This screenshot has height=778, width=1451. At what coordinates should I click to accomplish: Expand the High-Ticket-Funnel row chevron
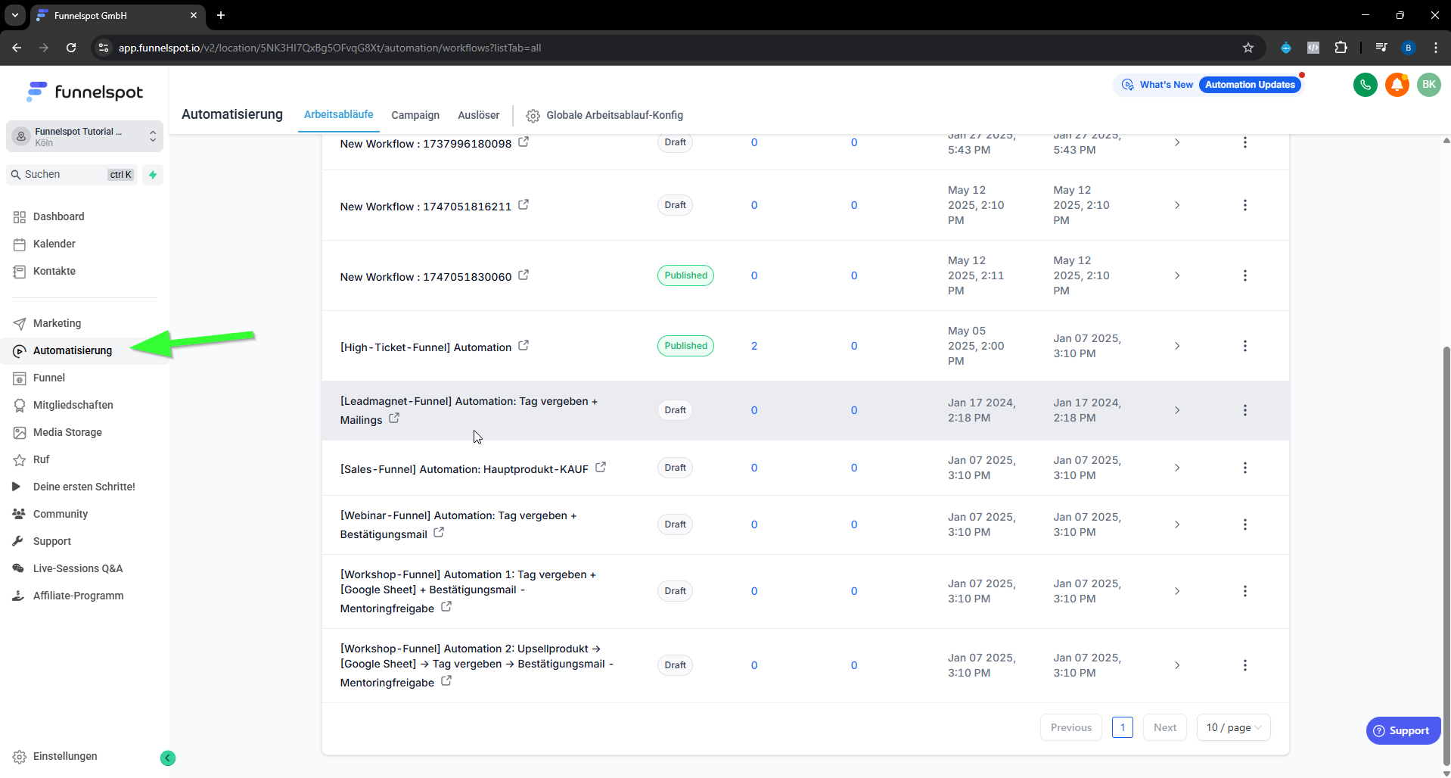[1177, 346]
